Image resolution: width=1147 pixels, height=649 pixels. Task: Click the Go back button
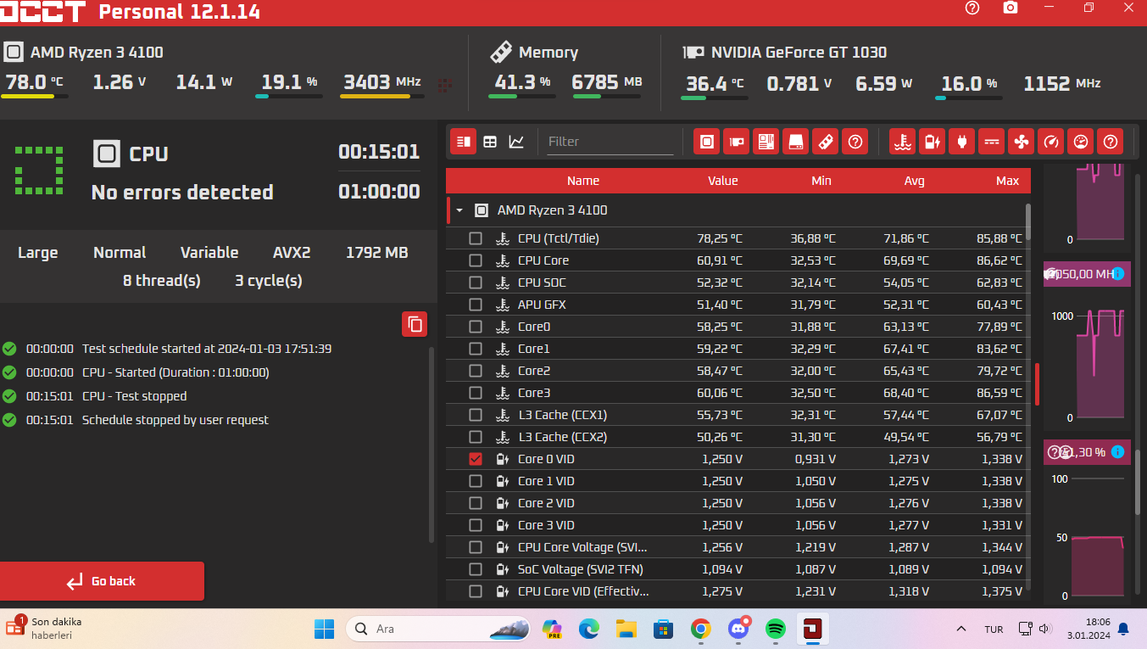click(x=102, y=581)
